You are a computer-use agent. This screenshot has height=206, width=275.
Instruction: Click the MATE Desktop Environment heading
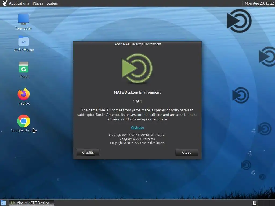tap(137, 92)
